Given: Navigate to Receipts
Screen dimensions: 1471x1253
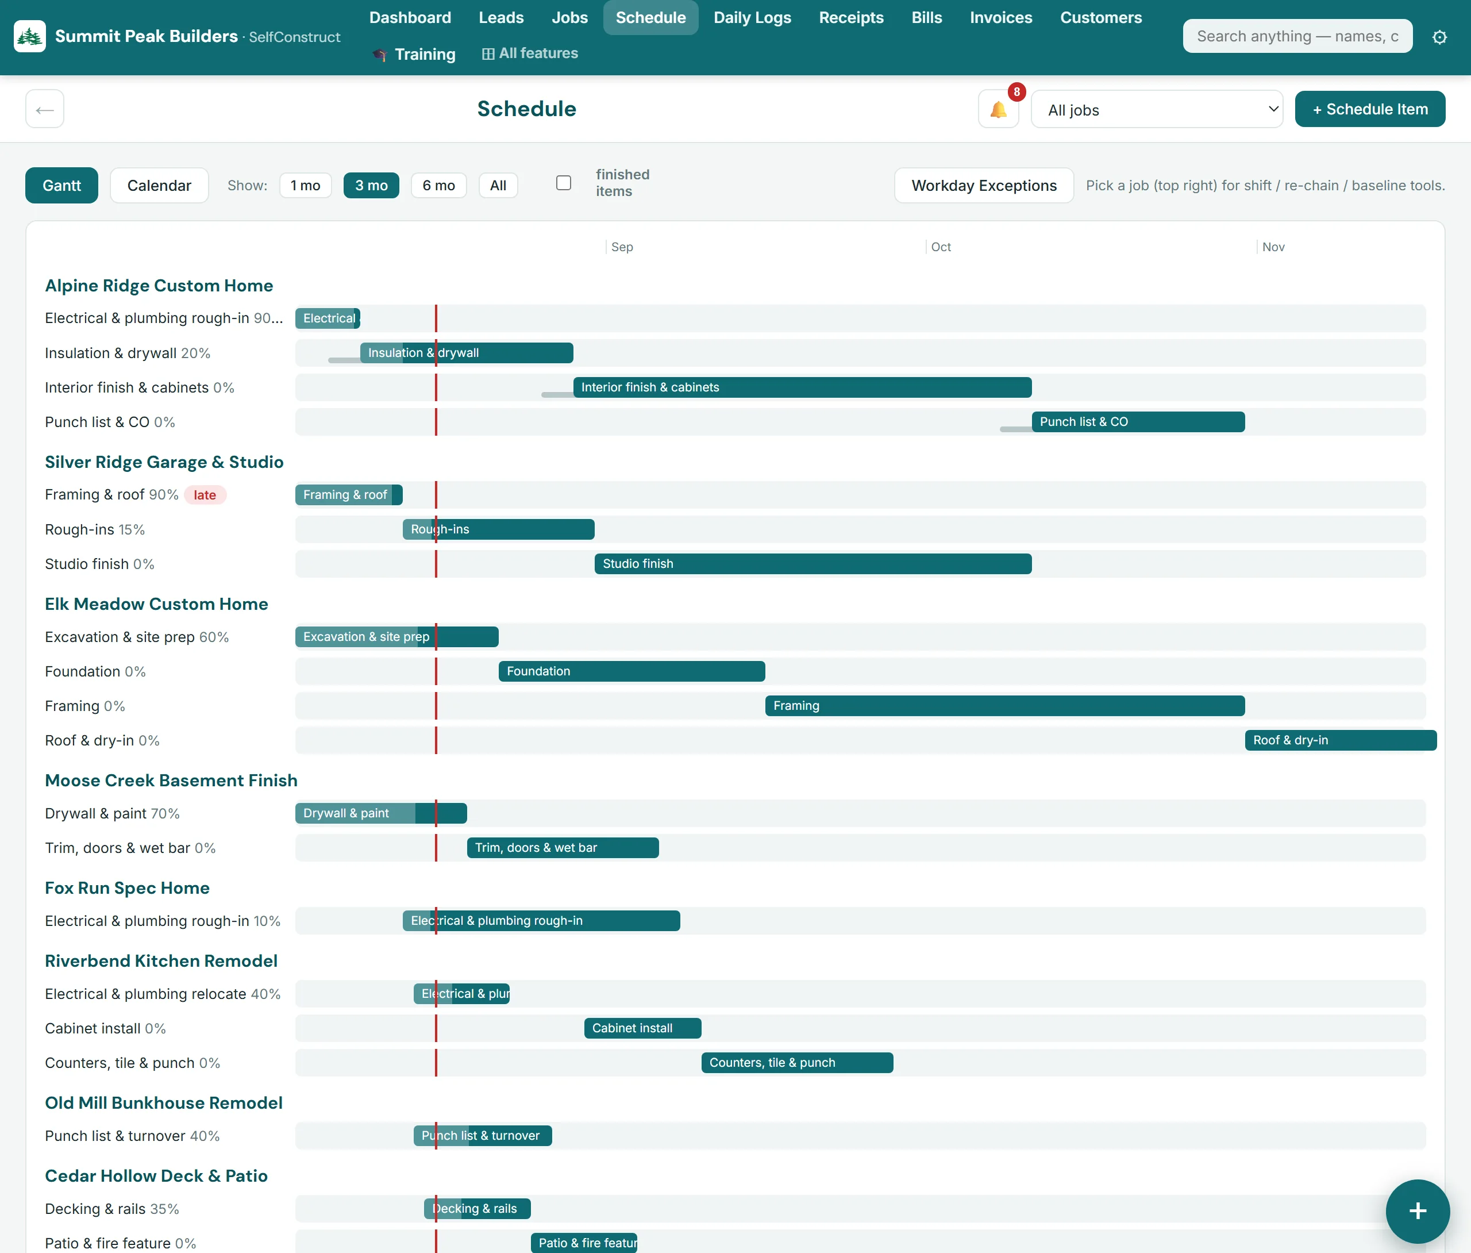Looking at the screenshot, I should click(850, 18).
